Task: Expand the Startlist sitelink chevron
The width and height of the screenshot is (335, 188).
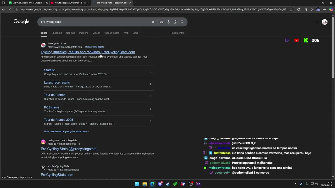Action: [x=150, y=72]
